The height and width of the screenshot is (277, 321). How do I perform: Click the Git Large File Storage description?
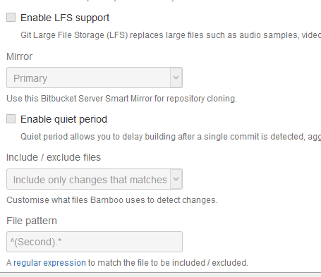[x=171, y=35]
